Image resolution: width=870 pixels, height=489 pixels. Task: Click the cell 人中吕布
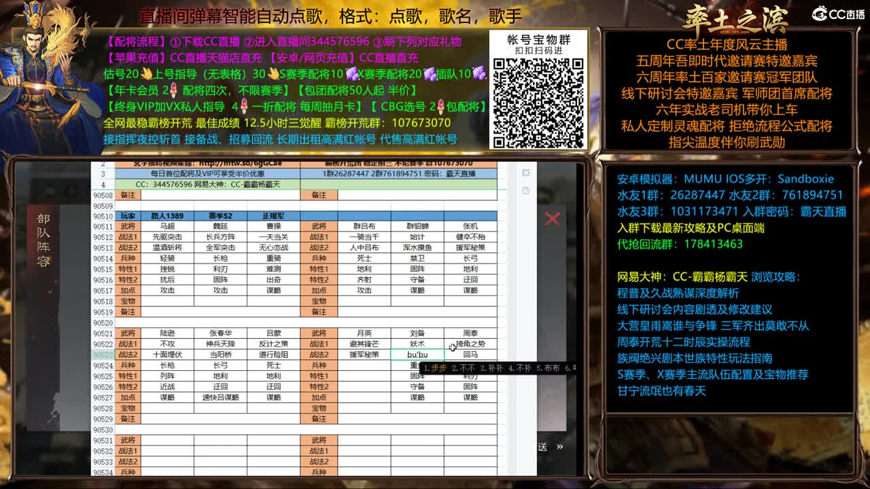(364, 248)
